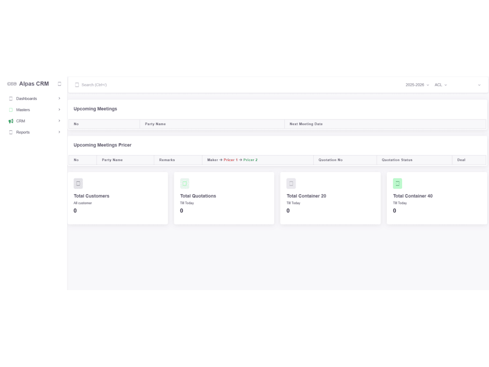Click the Masters sidebar icon
Viewport: 489px width, 367px height.
11,110
